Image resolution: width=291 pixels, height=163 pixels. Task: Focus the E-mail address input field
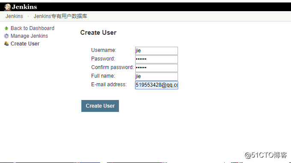pyautogui.click(x=157, y=85)
